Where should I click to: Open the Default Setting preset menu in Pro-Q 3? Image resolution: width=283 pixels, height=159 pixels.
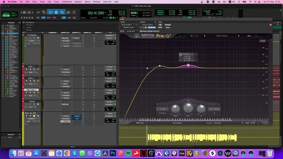pyautogui.click(x=222, y=36)
